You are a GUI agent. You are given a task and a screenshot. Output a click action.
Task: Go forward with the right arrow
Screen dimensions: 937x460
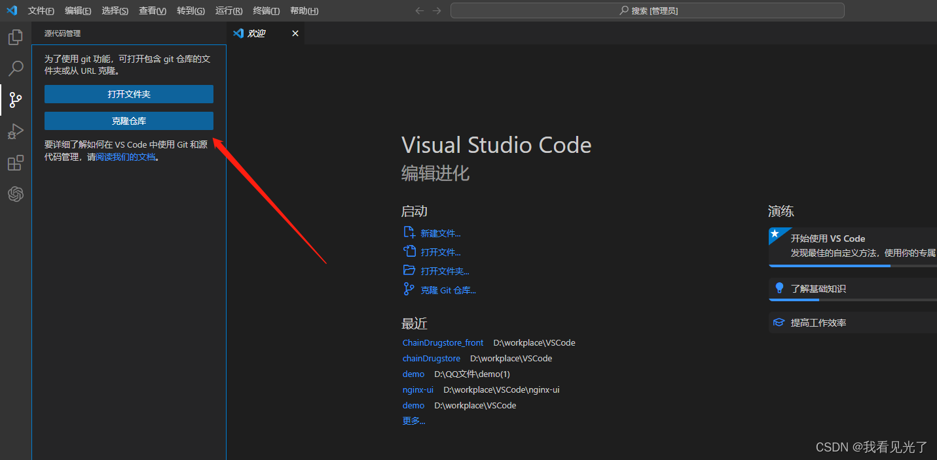[x=437, y=10]
